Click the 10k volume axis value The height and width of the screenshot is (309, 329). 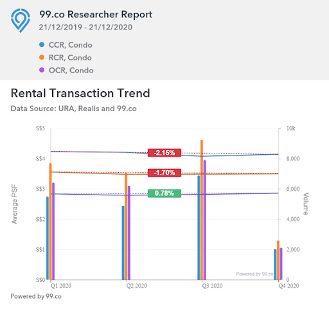[291, 128]
